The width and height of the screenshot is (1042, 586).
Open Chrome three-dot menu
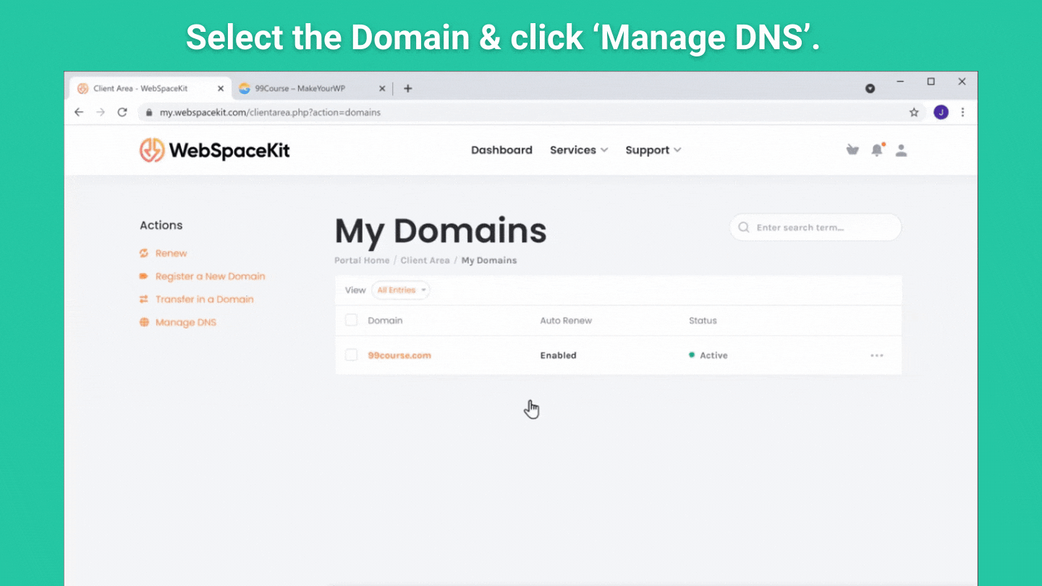[962, 112]
